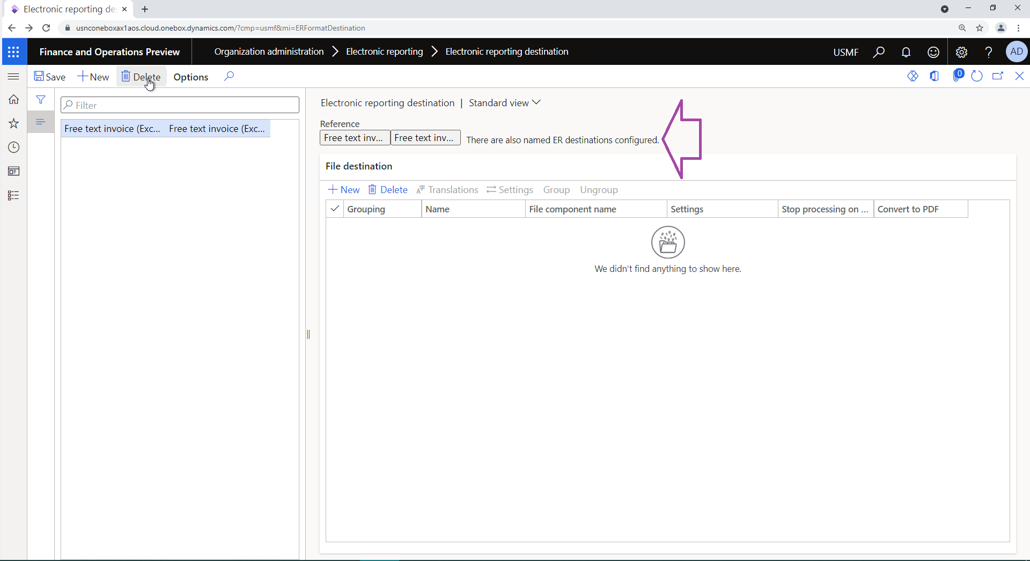
Task: Click the pane splitter handle
Action: pos(308,334)
